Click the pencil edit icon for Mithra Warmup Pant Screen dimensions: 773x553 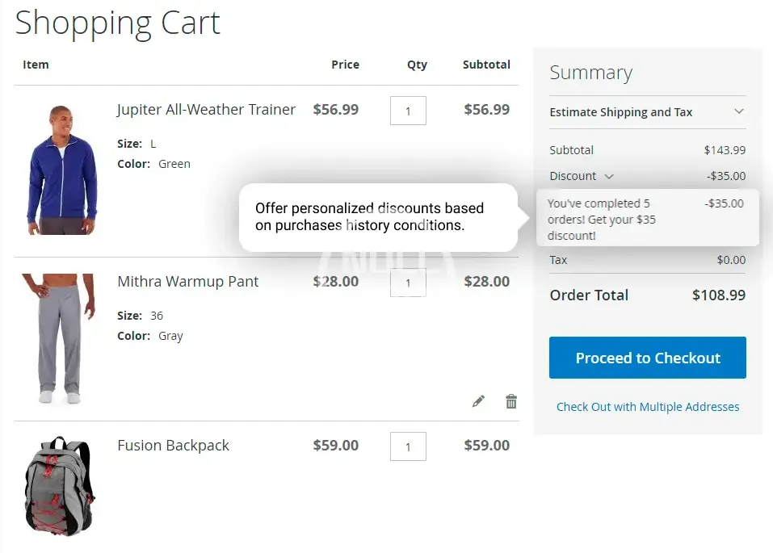point(478,401)
